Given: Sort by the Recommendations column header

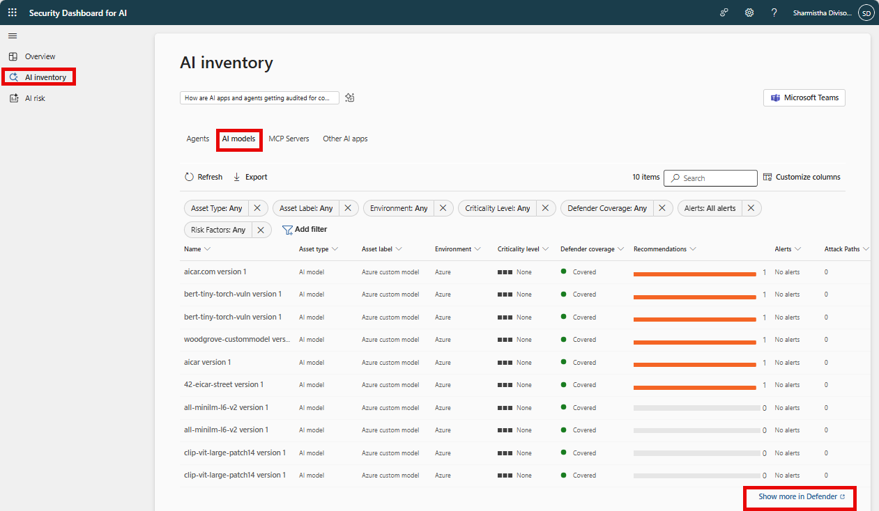Looking at the screenshot, I should click(665, 249).
